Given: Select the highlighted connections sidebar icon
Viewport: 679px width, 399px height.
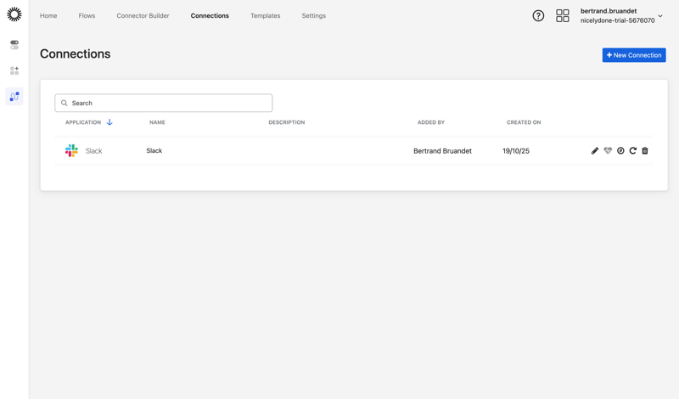Looking at the screenshot, I should (x=14, y=96).
